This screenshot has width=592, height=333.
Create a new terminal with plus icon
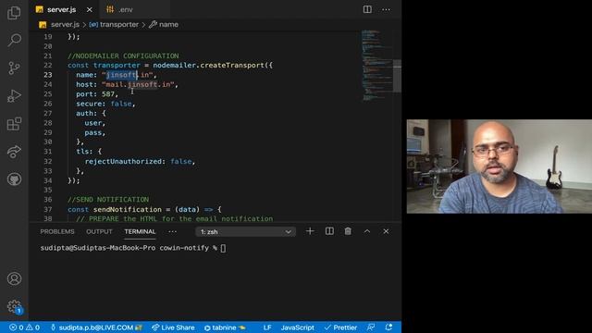coord(310,231)
